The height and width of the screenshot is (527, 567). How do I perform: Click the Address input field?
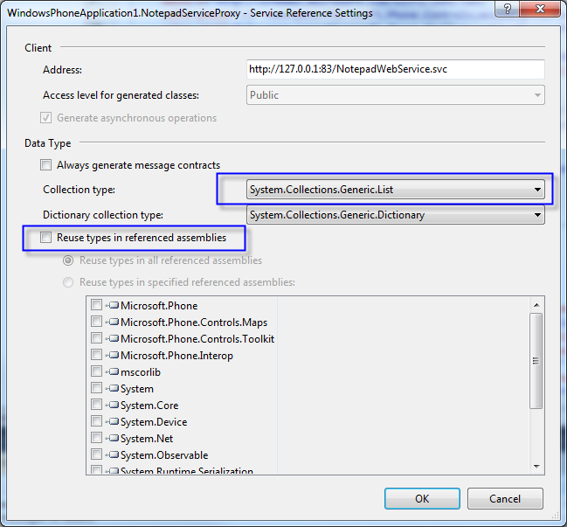pyautogui.click(x=395, y=69)
